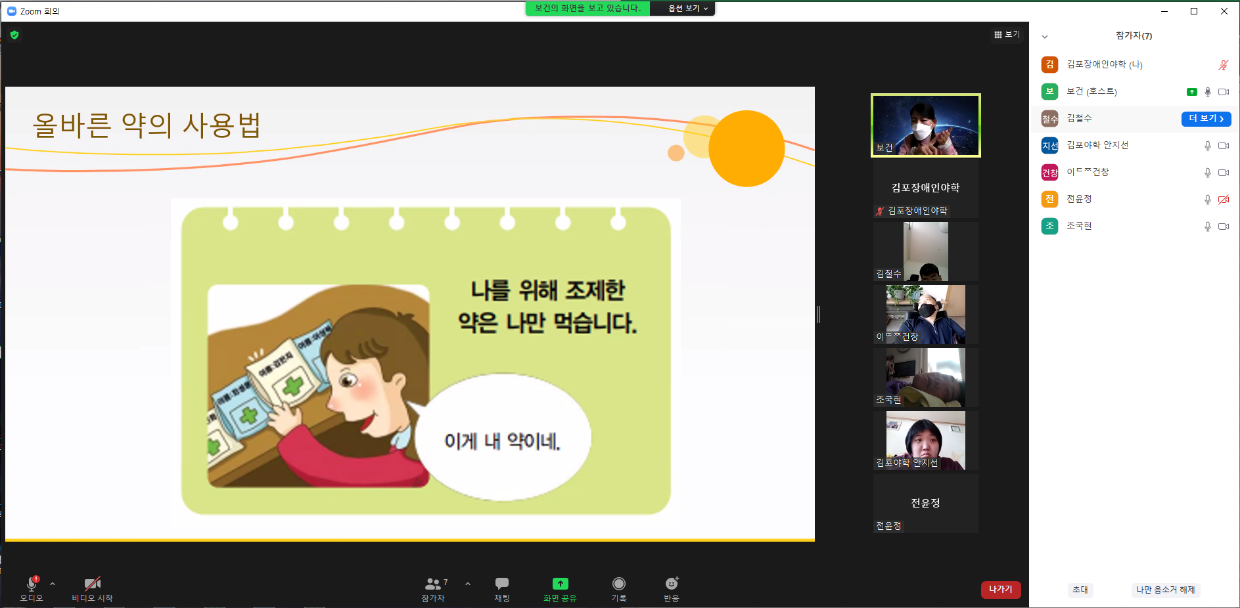Select participant 이ㄷㅉ건창 in list
The height and width of the screenshot is (608, 1240).
tap(1134, 172)
